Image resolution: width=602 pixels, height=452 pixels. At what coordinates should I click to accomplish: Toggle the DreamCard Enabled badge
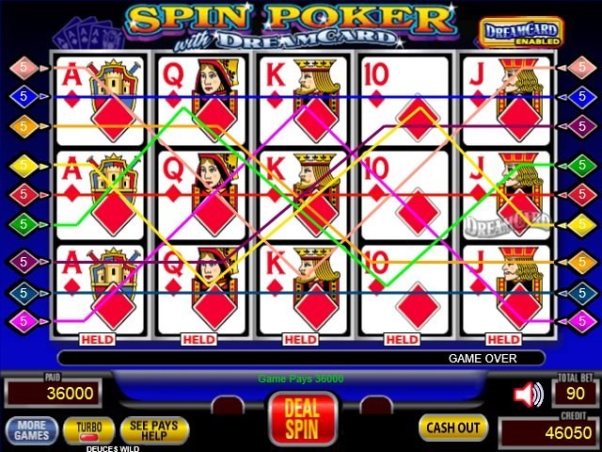click(520, 32)
